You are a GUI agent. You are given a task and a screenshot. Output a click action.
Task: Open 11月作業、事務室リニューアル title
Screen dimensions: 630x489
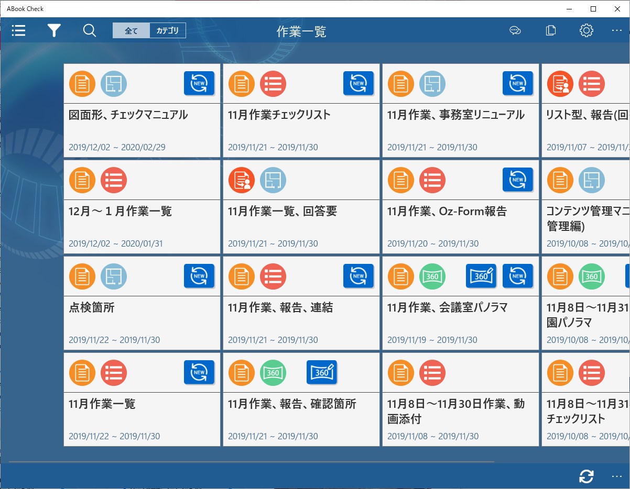coord(456,115)
